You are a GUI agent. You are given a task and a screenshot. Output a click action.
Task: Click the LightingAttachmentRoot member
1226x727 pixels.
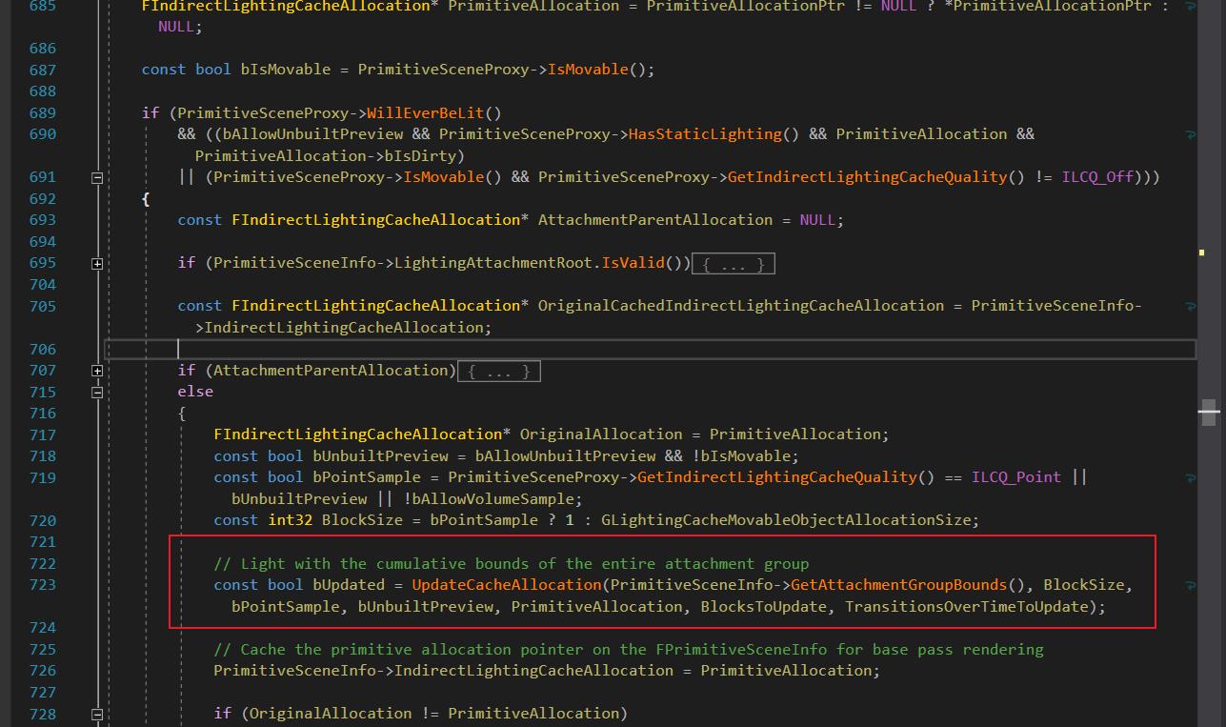click(x=492, y=263)
